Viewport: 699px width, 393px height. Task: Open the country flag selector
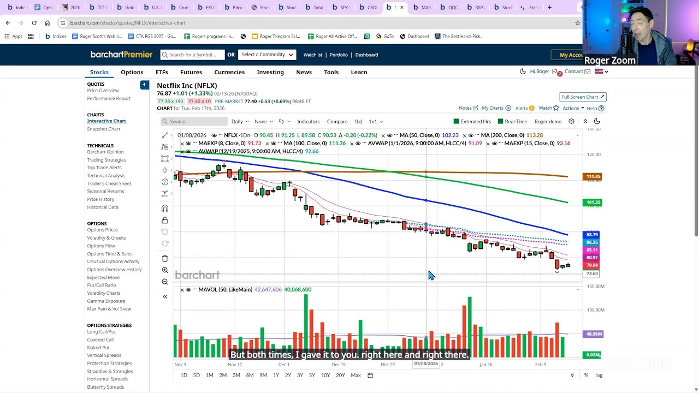(x=601, y=72)
